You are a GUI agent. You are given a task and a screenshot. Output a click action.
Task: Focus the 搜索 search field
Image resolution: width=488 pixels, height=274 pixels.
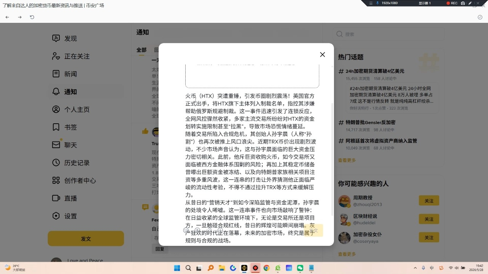[x=388, y=34]
